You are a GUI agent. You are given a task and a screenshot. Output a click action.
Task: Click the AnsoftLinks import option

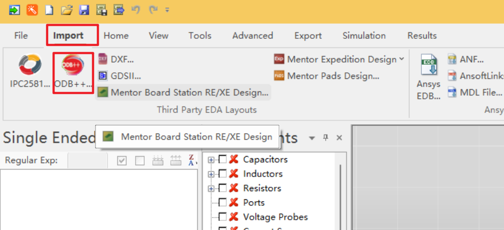(476, 76)
